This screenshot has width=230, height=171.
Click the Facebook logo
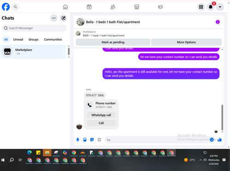coord(6,7)
